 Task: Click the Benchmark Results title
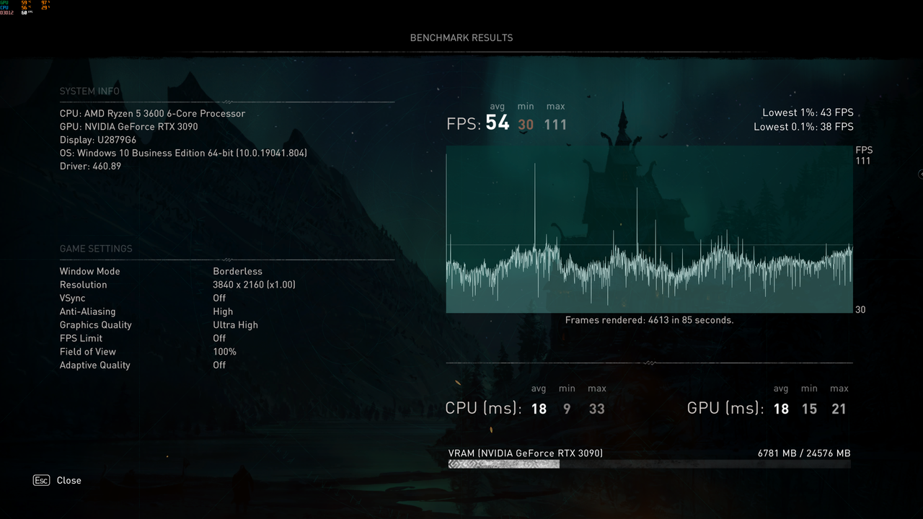click(x=461, y=37)
